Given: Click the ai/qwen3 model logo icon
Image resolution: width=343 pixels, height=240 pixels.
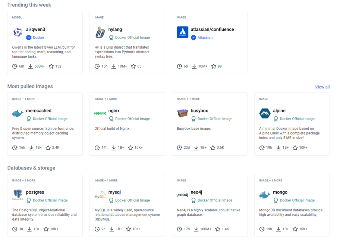Looking at the screenshot, I should 18,32.
